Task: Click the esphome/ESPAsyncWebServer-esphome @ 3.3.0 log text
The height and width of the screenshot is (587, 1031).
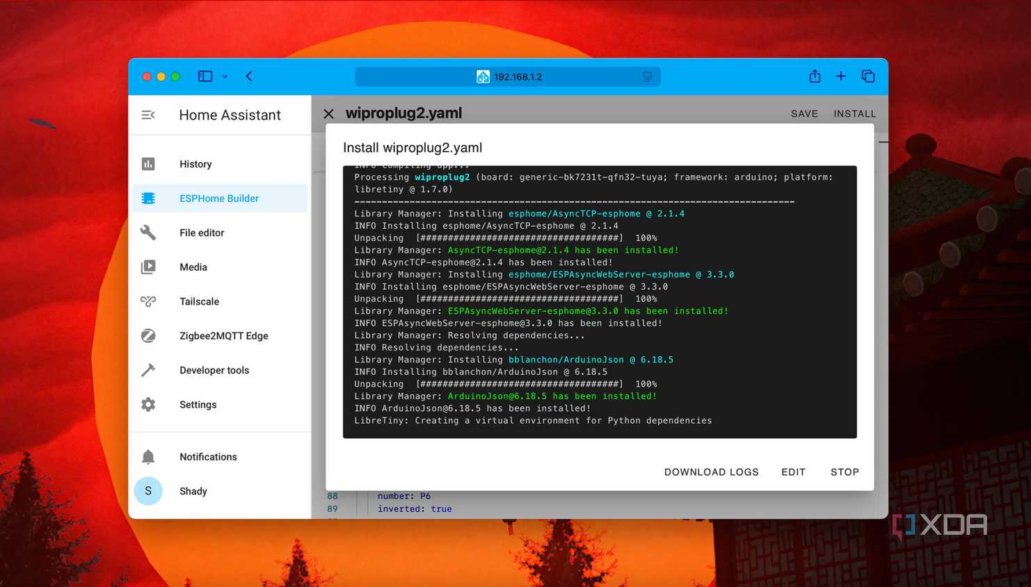Action: (x=621, y=275)
